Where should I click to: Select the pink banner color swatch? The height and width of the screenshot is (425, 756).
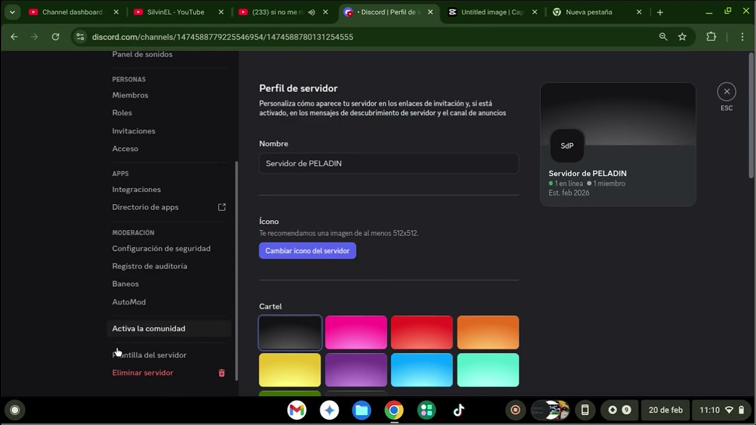click(356, 332)
